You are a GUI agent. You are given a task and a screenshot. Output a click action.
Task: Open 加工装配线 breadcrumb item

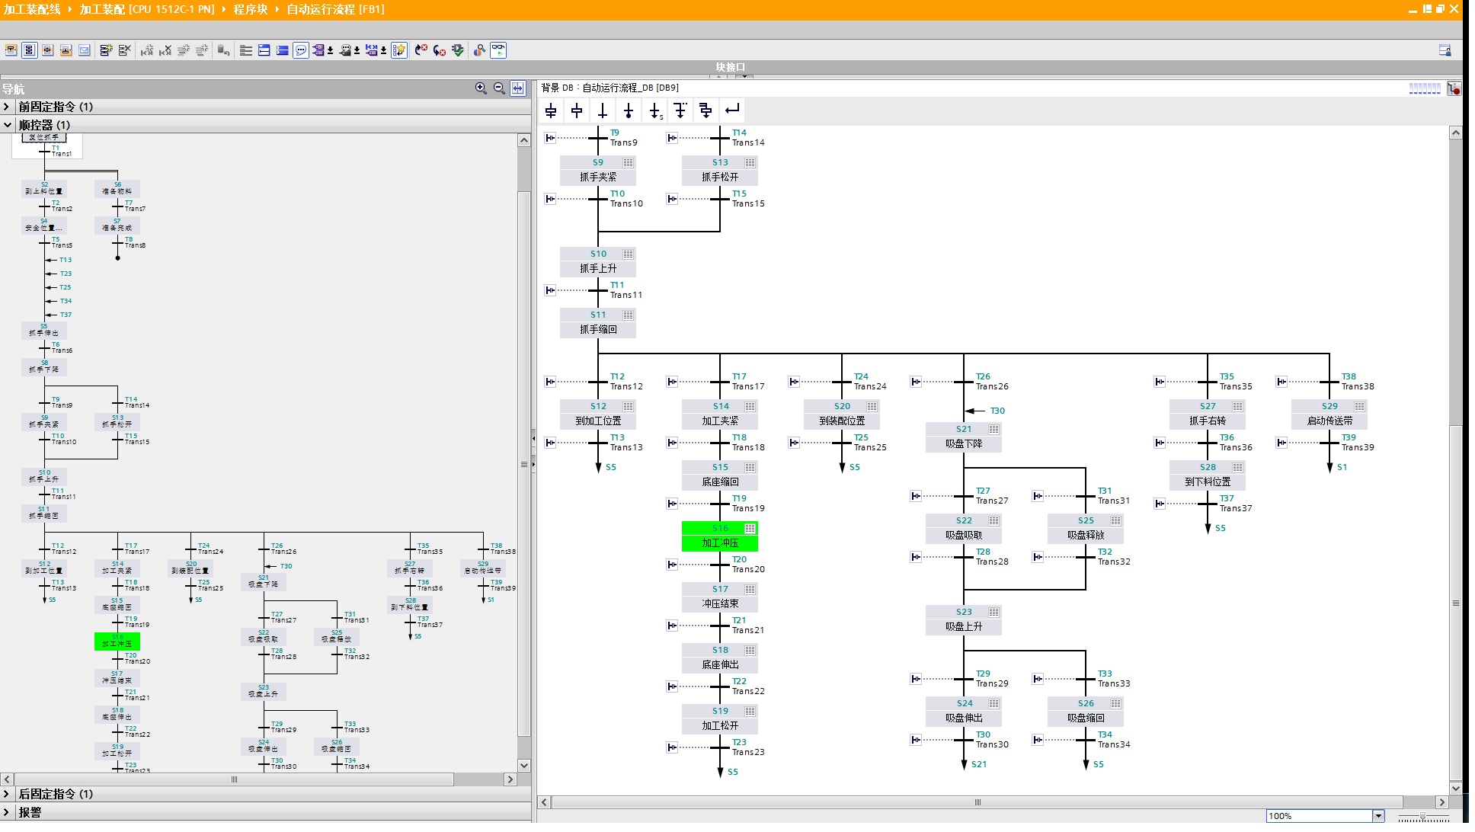32,9
